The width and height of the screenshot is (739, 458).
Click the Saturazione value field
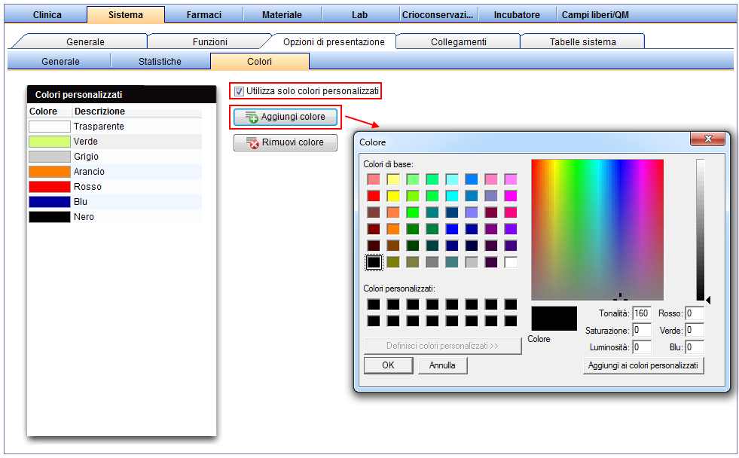[641, 330]
